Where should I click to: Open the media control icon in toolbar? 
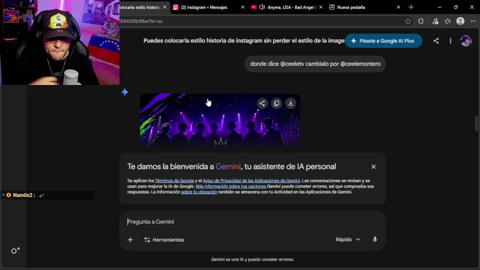(435, 21)
